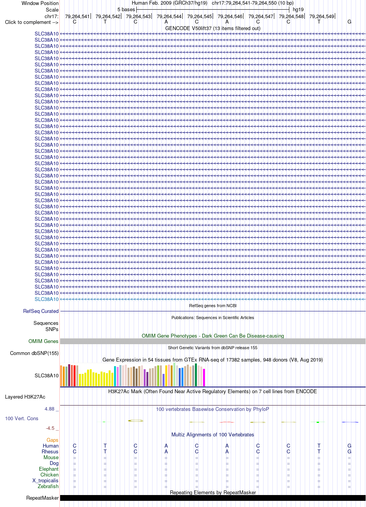Open the RefSeq genes from NCBI title
Image resolution: width=366 pixels, height=507 pixels.
[213, 306]
